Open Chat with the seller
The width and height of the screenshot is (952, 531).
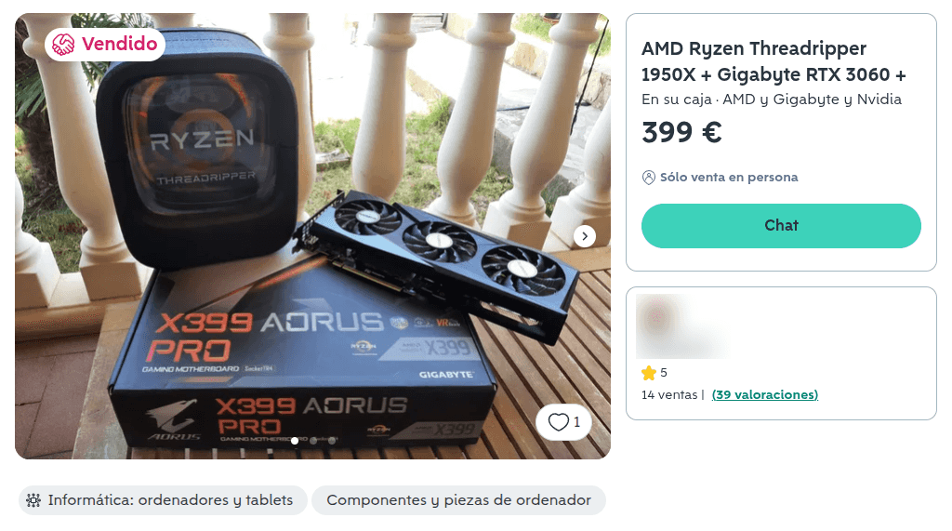pyautogui.click(x=781, y=225)
